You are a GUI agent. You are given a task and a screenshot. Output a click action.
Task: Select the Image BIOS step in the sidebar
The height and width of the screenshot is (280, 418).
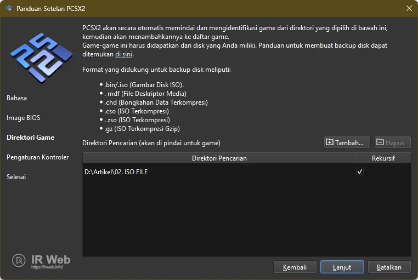tap(24, 118)
